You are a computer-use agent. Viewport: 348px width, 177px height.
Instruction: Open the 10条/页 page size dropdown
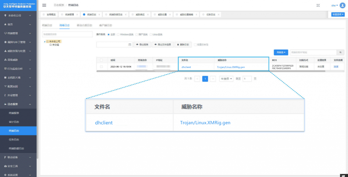(x=226, y=79)
